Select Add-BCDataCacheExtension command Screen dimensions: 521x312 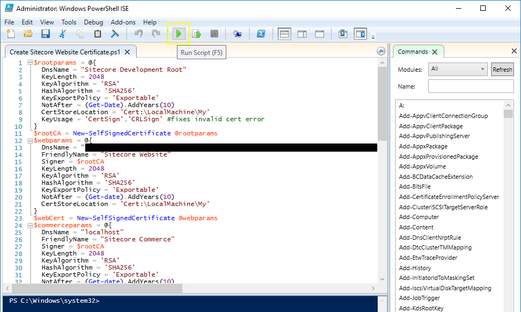(436, 177)
